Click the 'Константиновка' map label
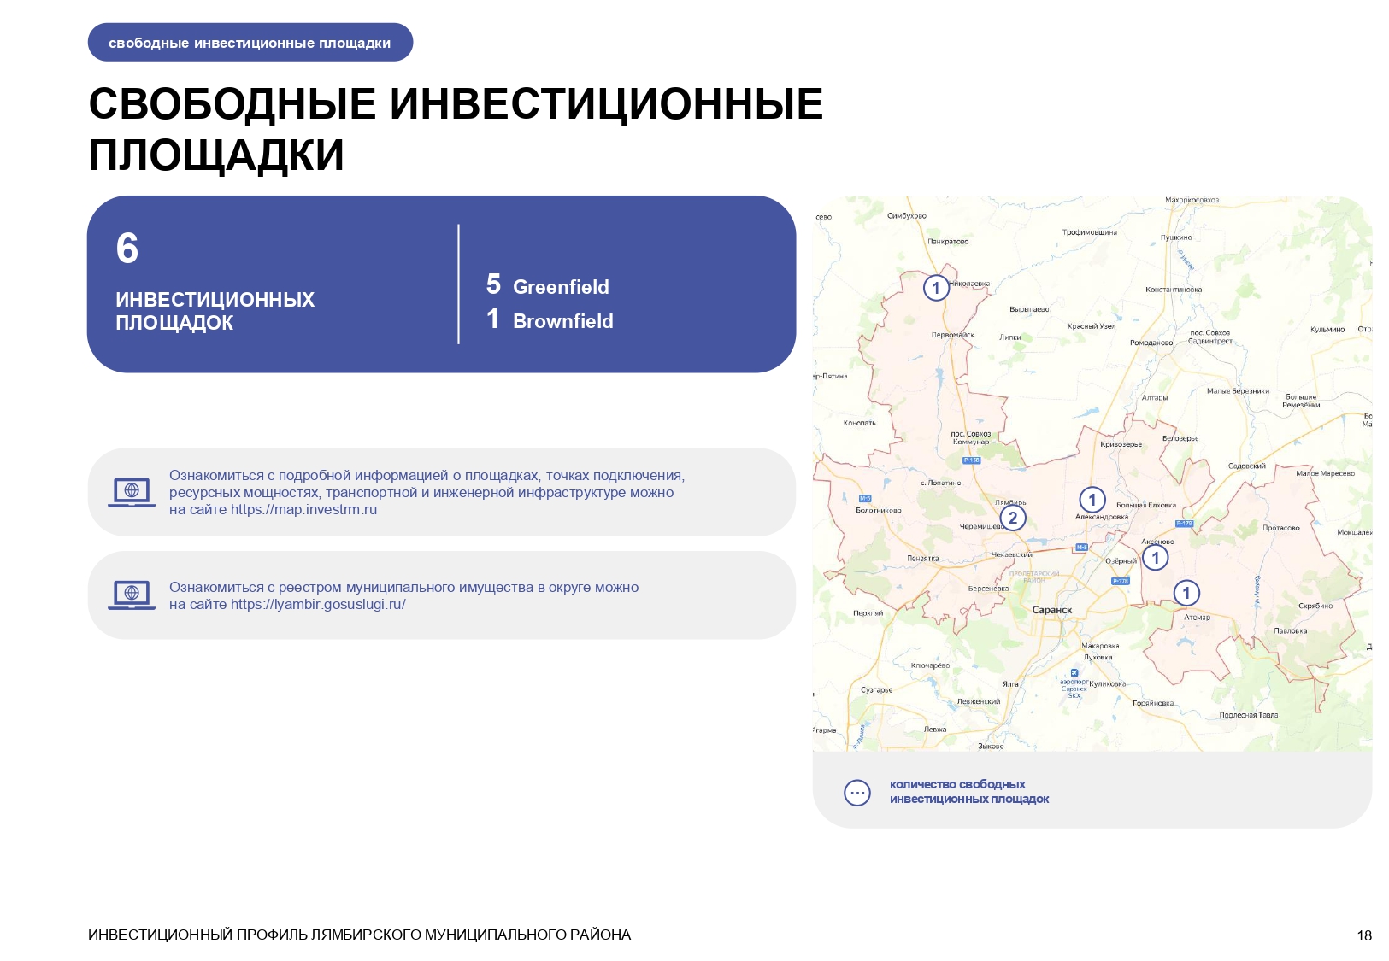This screenshot has width=1389, height=961. click(1174, 290)
